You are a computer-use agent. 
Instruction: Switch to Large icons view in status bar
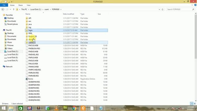195,104
